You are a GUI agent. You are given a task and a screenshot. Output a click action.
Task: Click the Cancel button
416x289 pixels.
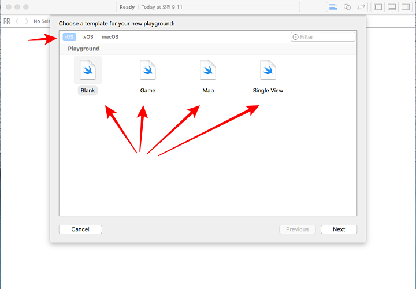(x=80, y=229)
